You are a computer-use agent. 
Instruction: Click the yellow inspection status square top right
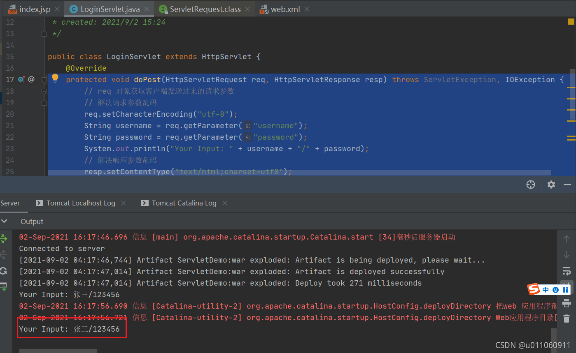(571, 21)
